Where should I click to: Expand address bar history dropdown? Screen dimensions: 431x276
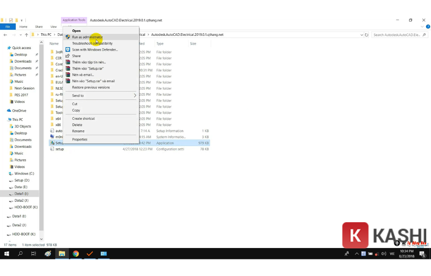[361, 35]
